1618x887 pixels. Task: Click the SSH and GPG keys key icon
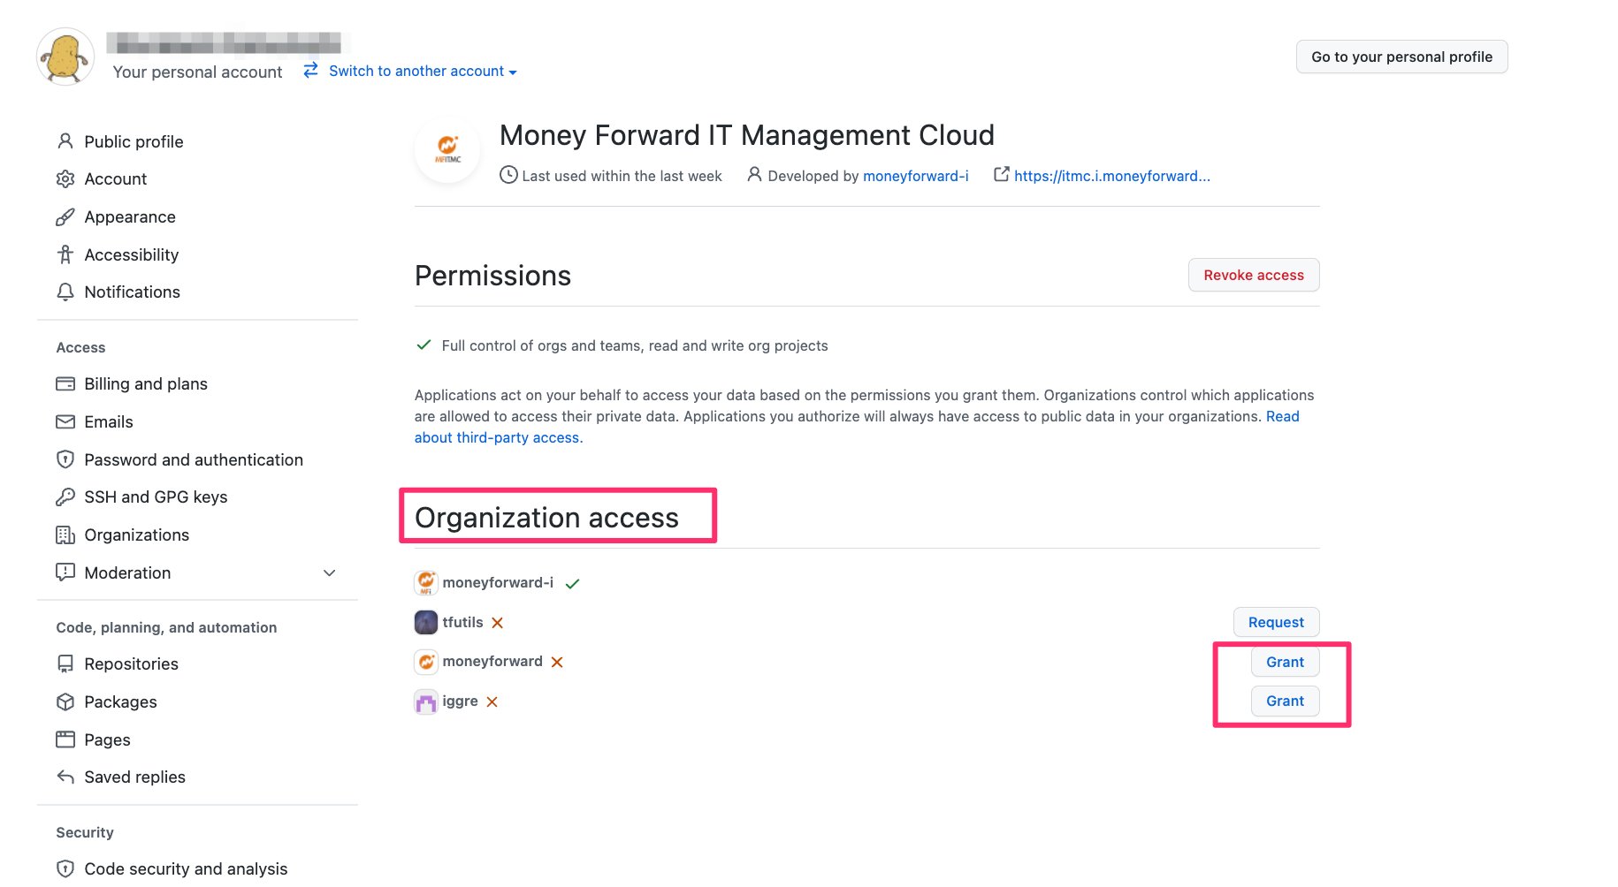pos(65,497)
